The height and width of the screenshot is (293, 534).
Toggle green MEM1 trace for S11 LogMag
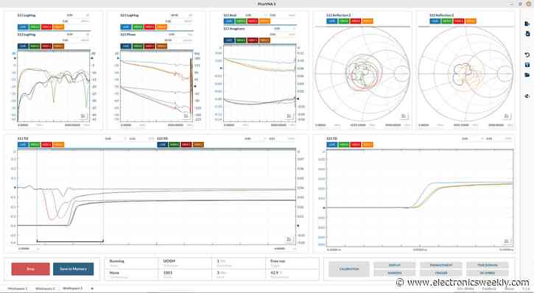tap(35, 27)
